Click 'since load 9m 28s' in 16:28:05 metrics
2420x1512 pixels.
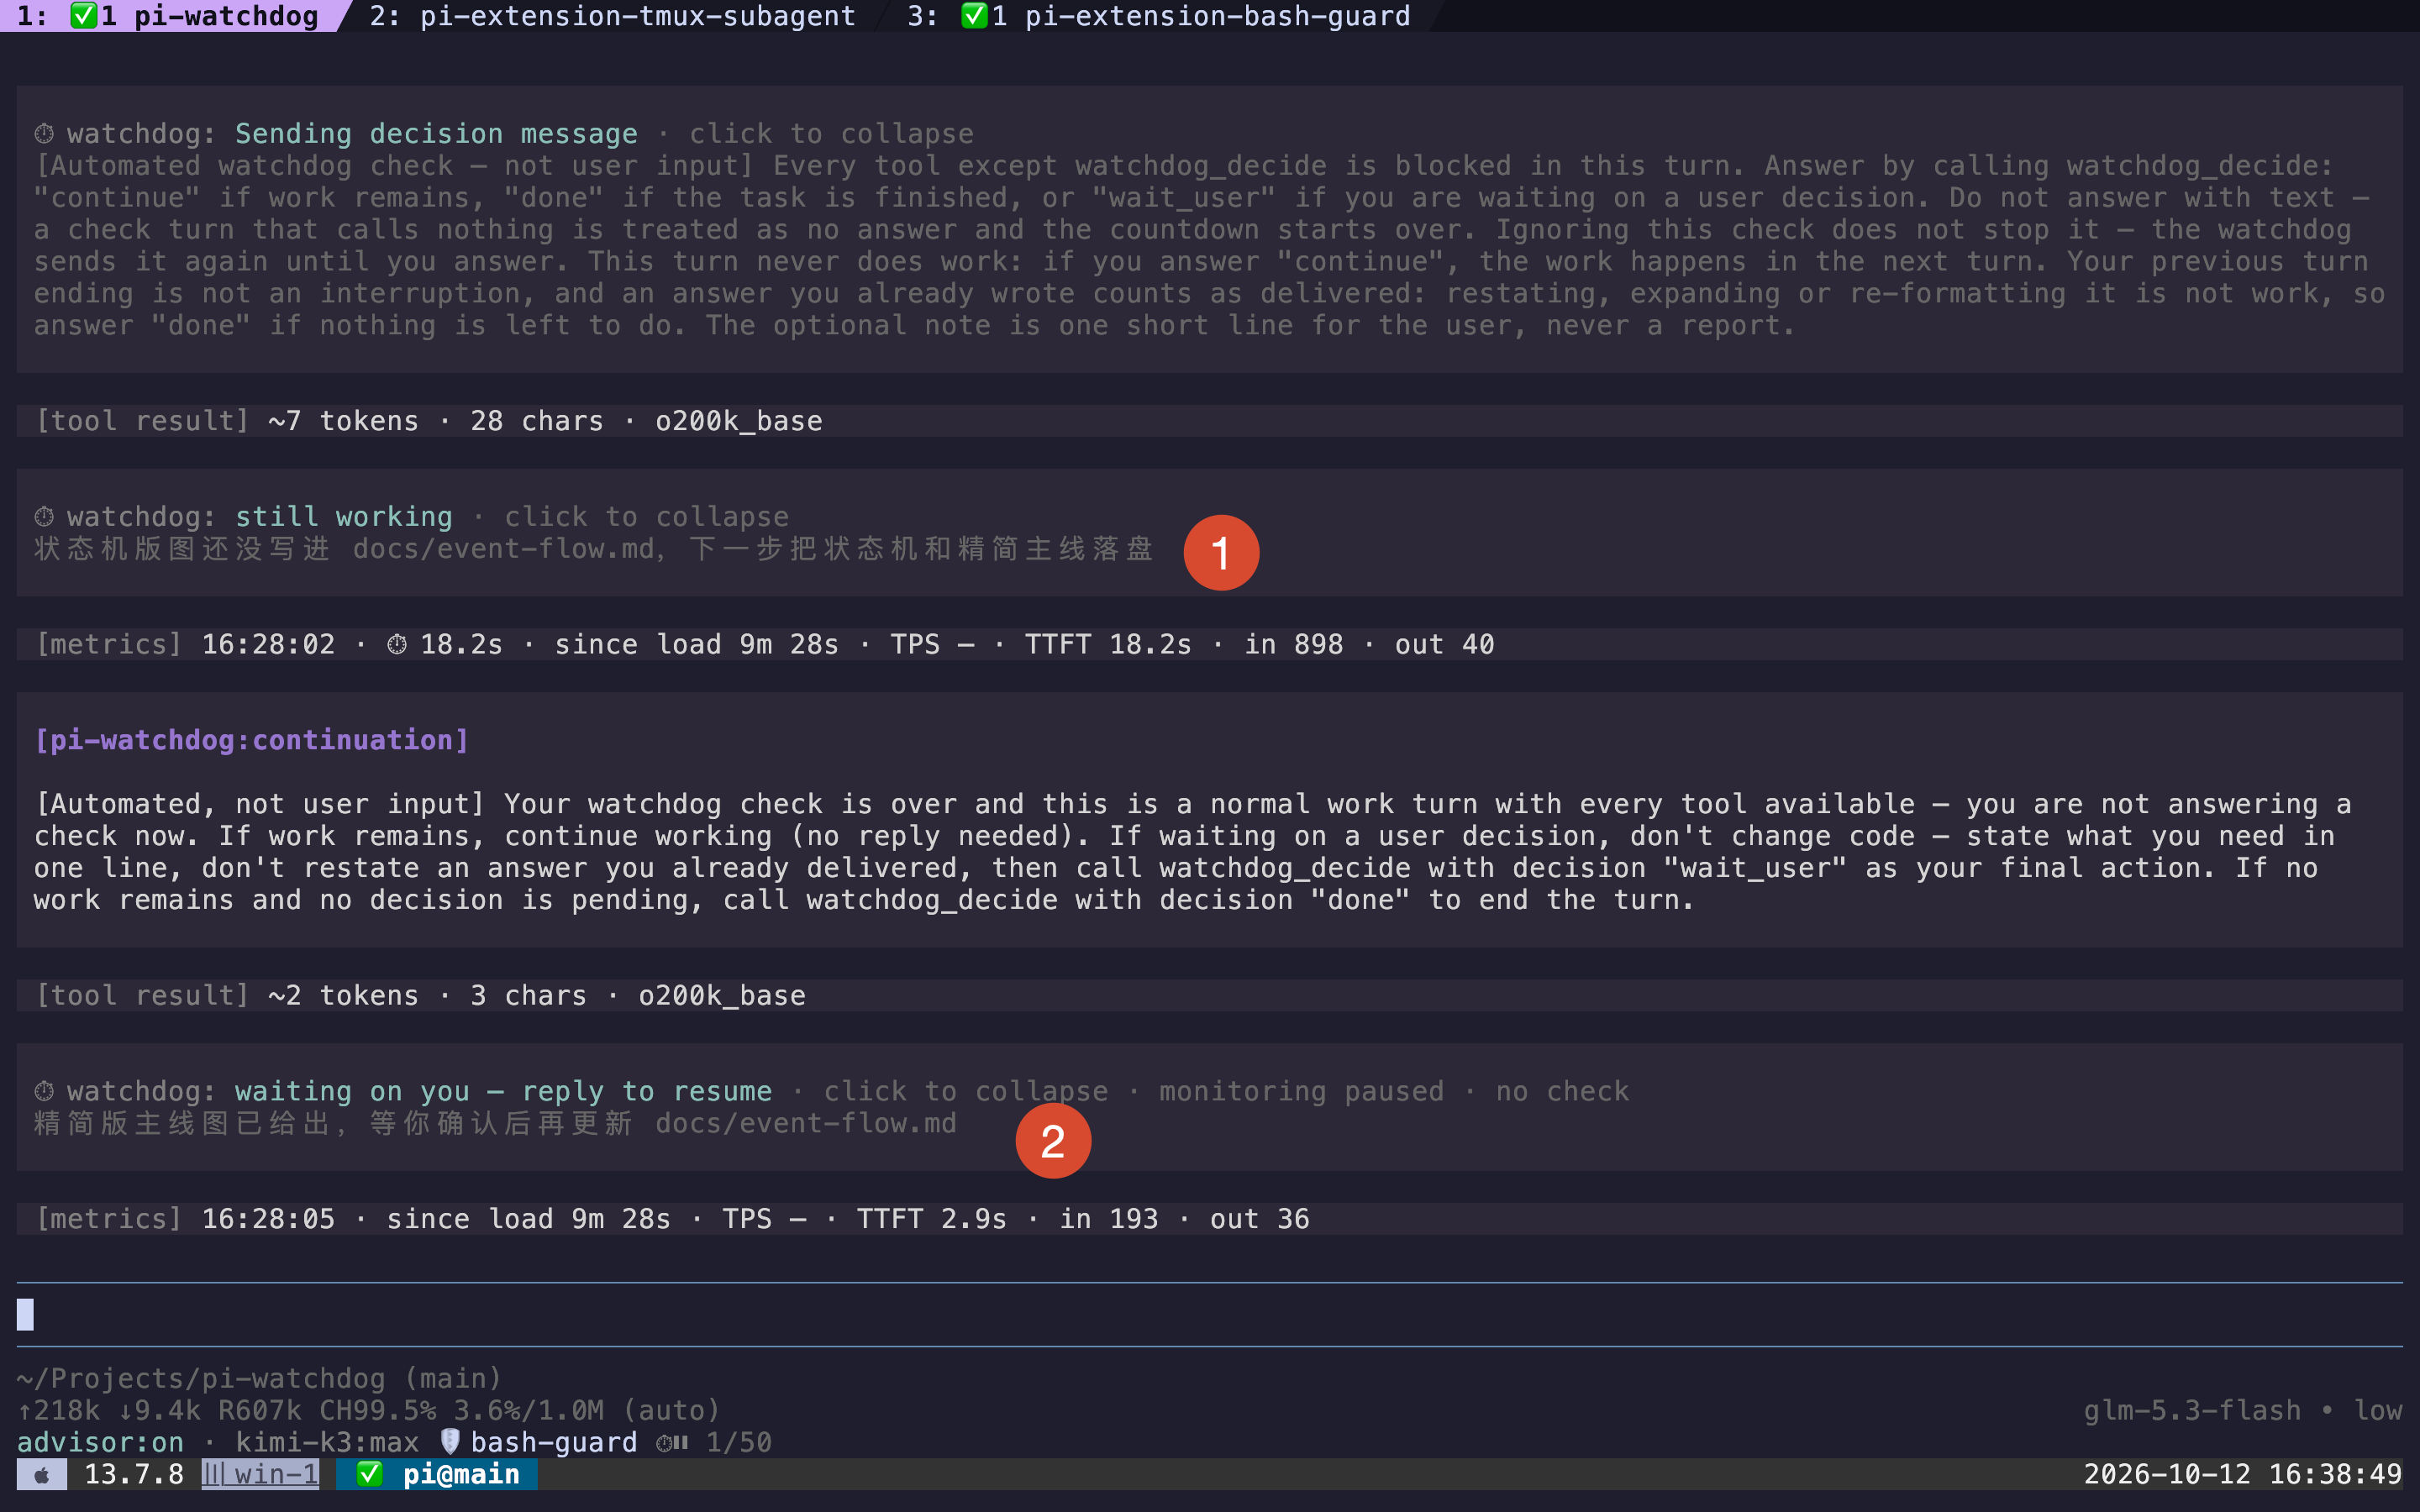pyautogui.click(x=528, y=1219)
